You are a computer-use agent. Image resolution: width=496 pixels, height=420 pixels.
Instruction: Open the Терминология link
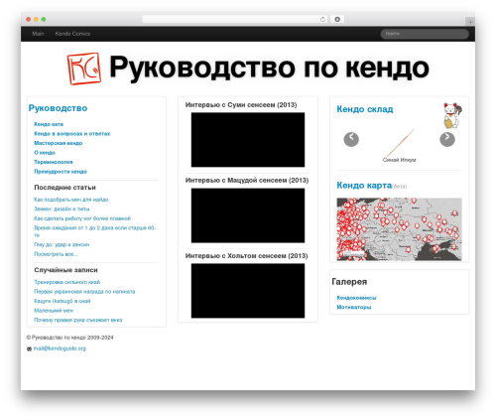[54, 162]
